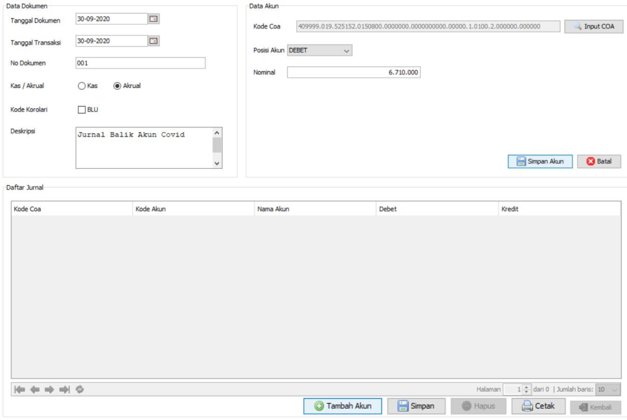The height and width of the screenshot is (420, 627).
Task: Select the Akrual radio option
Action: click(x=117, y=86)
